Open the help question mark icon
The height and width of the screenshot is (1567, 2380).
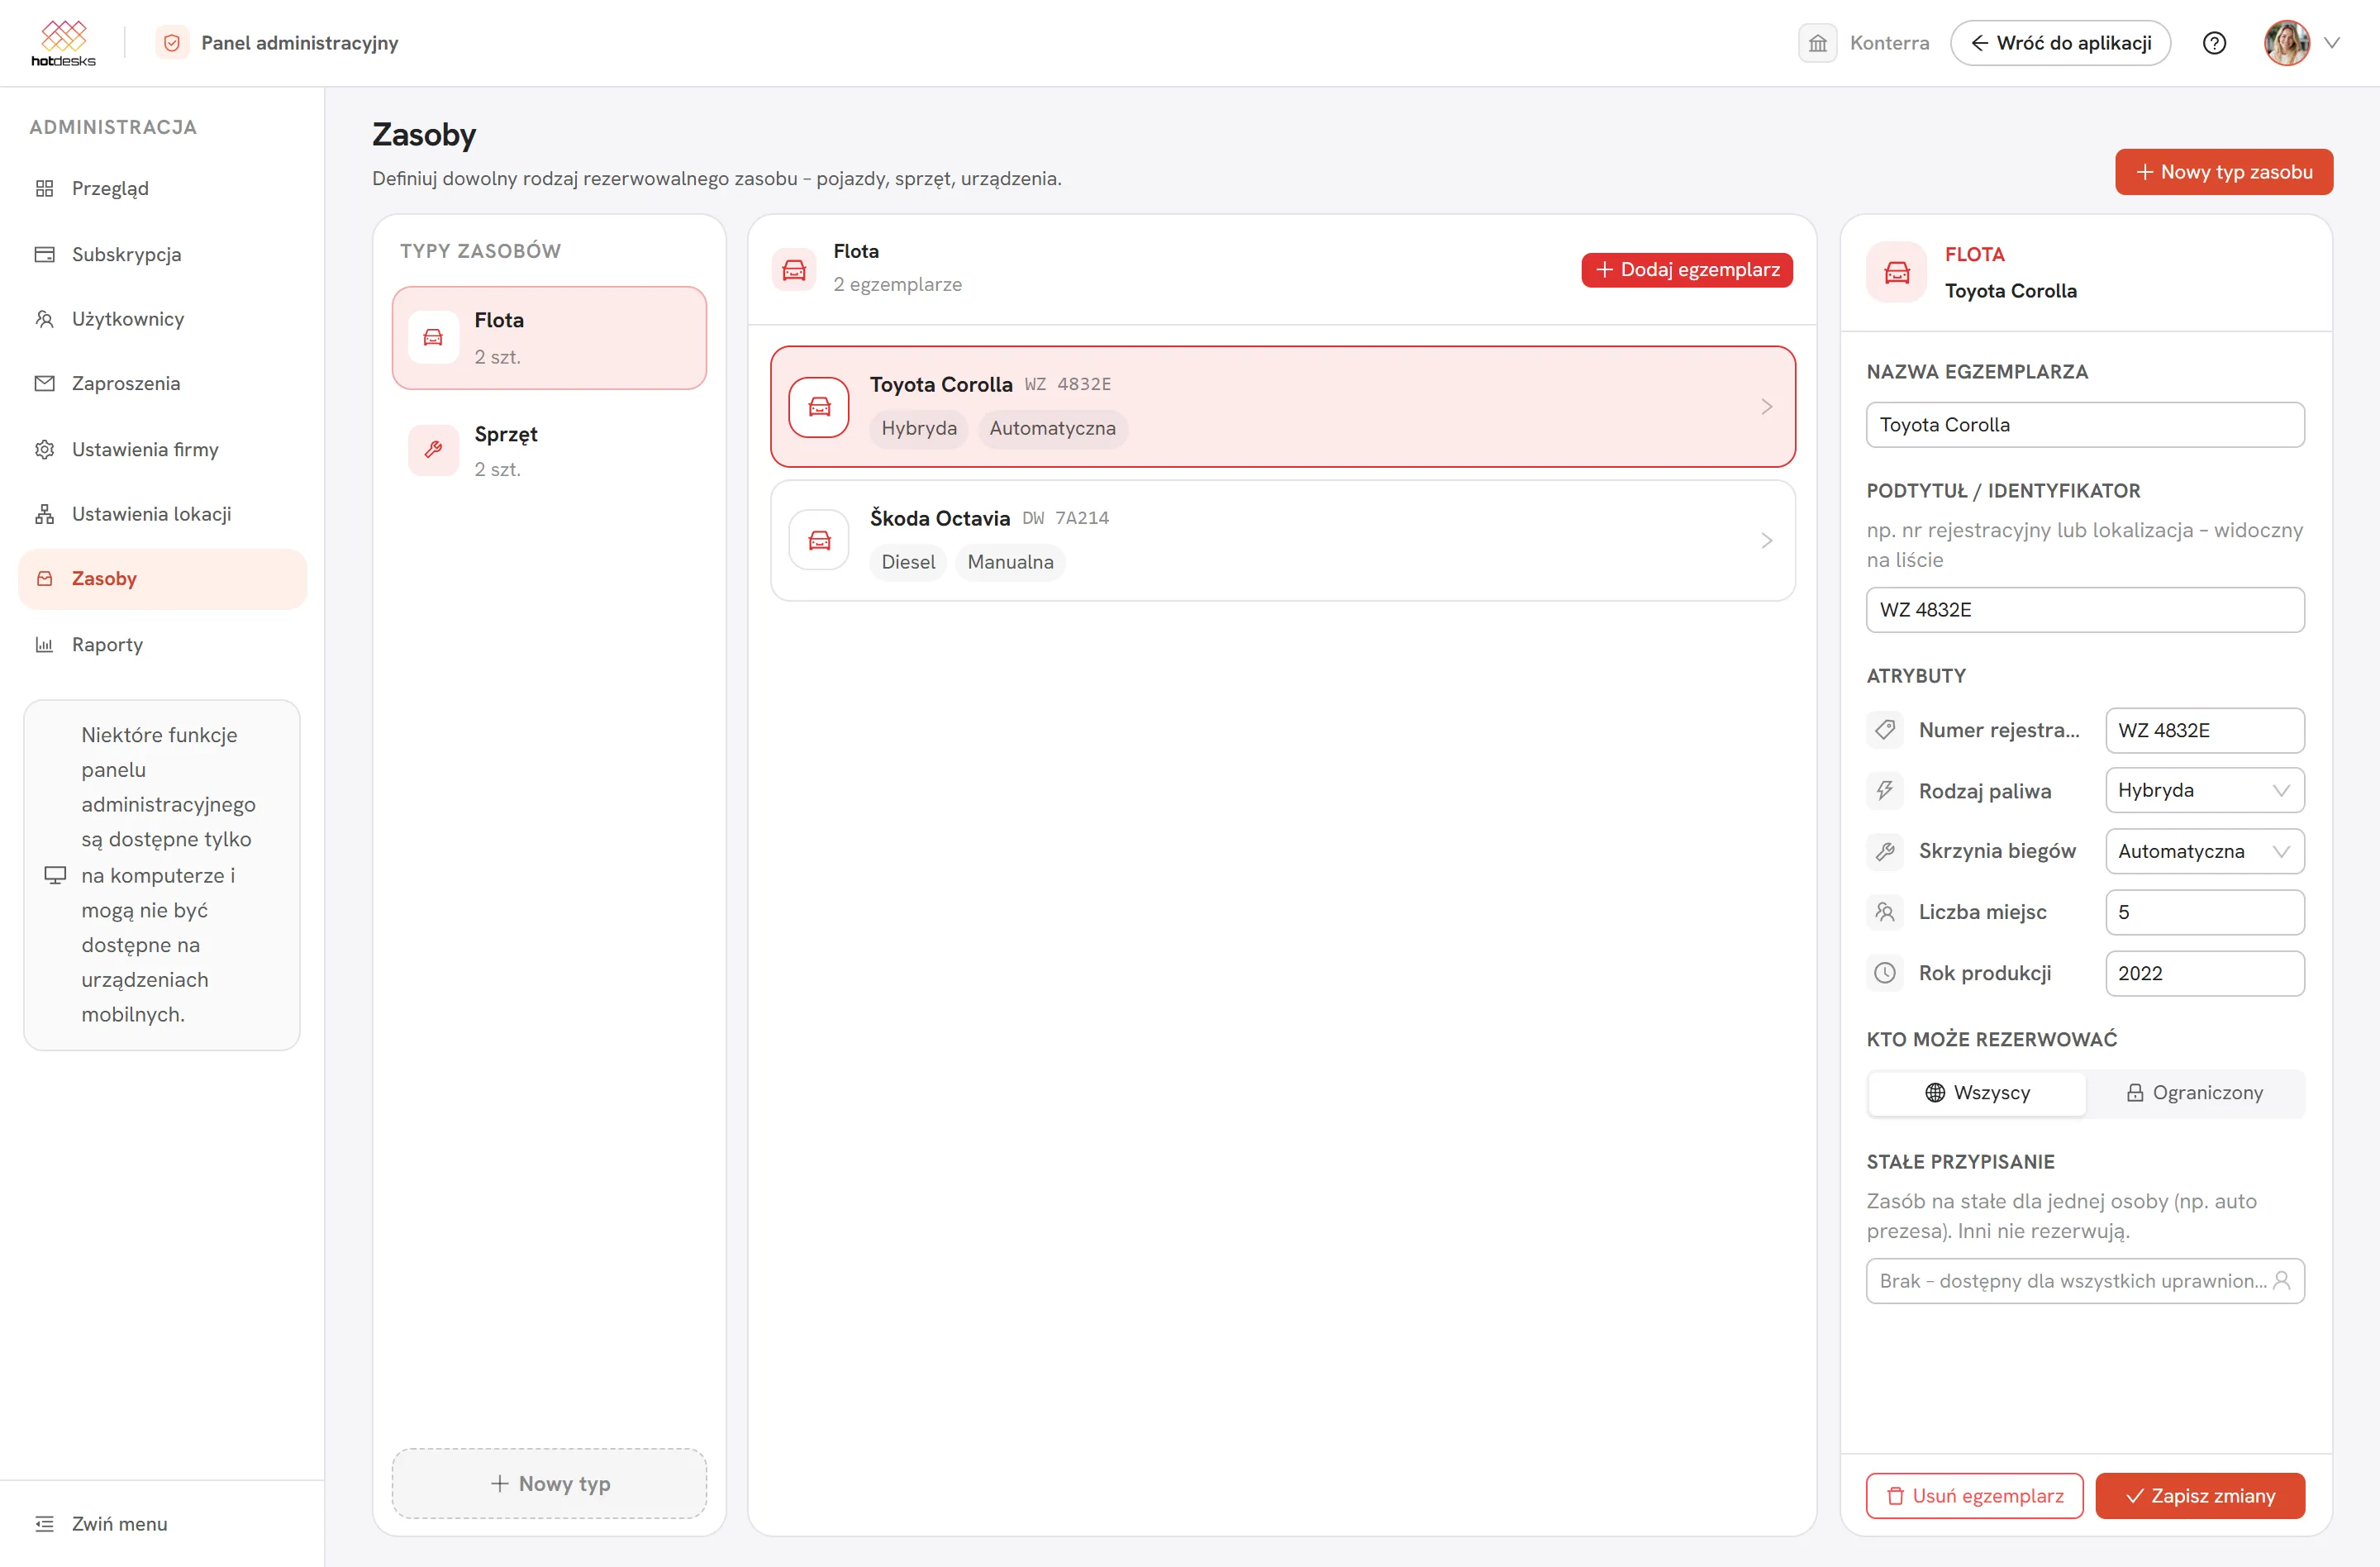click(2214, 43)
